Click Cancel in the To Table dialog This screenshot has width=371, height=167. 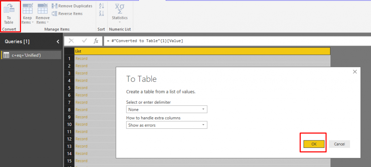(339, 144)
